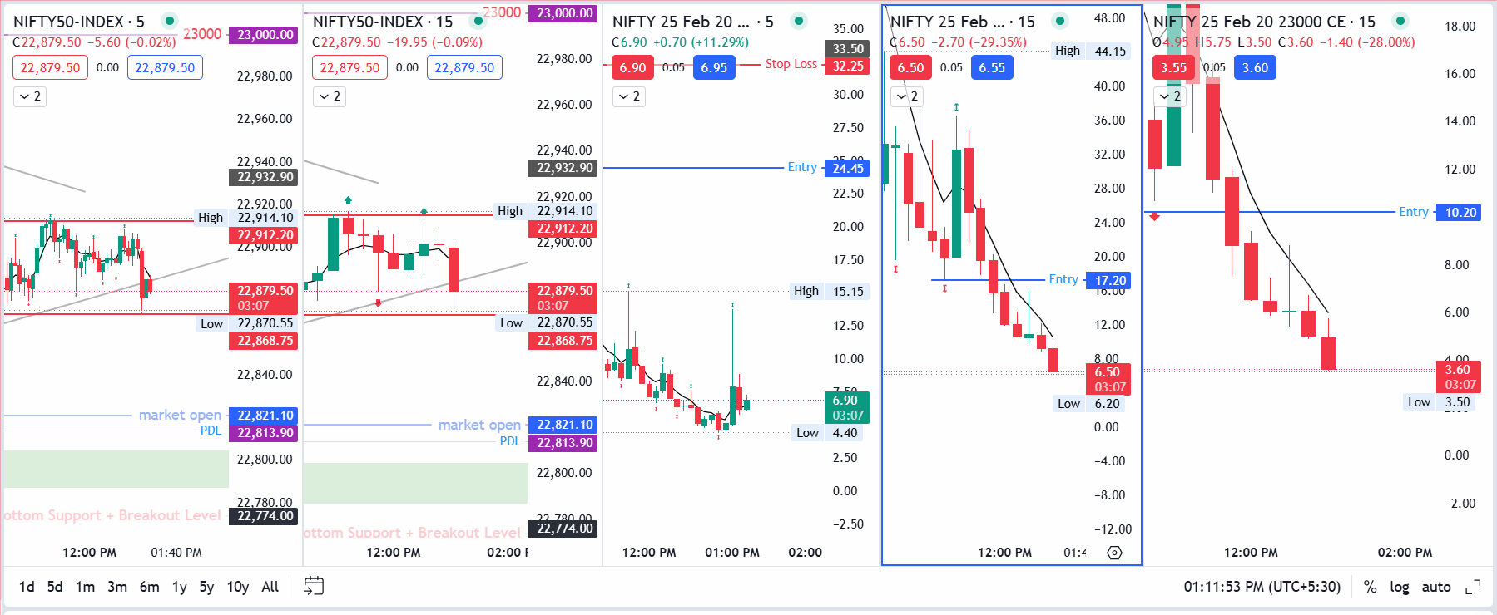1497x615 pixels.
Task: Select Stop Loss line label at 32.25
Action: 791,64
